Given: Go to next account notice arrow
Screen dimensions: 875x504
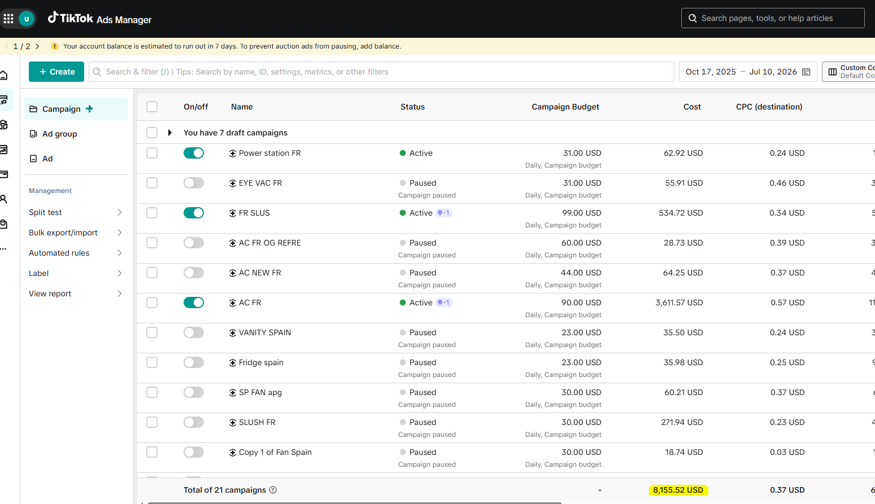Looking at the screenshot, I should (37, 46).
